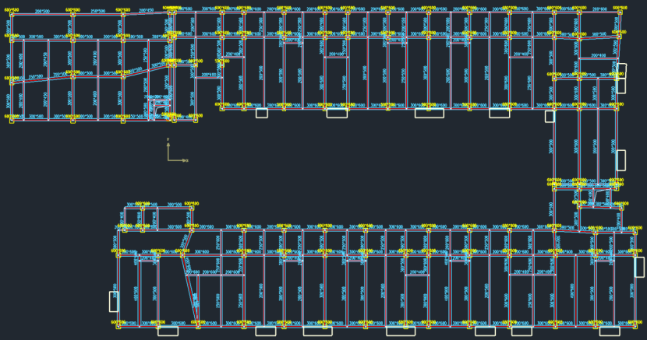The height and width of the screenshot is (340, 647).
Task: Select the small white square left of the right corridor
Action: click(550, 116)
